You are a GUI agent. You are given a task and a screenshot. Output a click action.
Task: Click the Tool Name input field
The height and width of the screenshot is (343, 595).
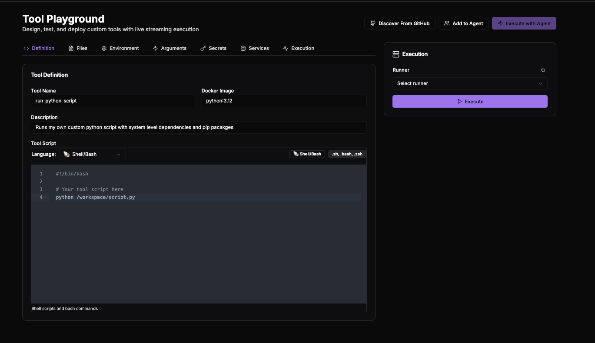(113, 101)
